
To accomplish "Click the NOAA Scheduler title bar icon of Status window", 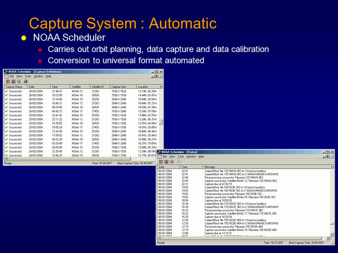I will 159,152.
